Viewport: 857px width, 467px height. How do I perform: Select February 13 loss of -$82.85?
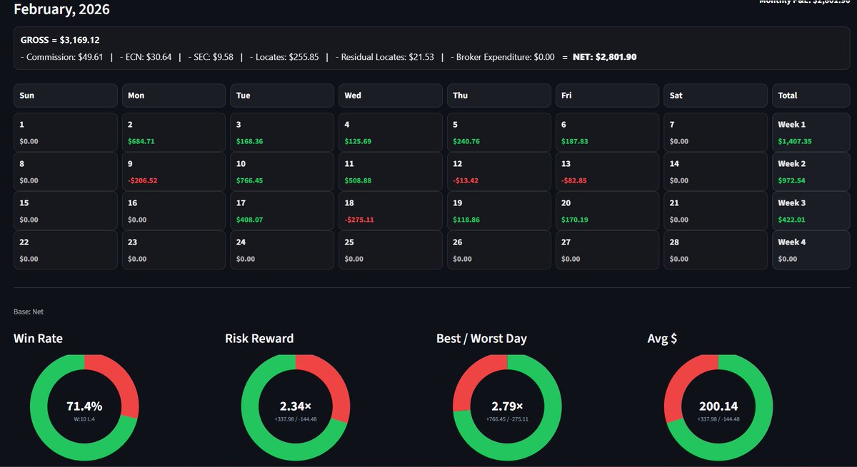(x=608, y=171)
